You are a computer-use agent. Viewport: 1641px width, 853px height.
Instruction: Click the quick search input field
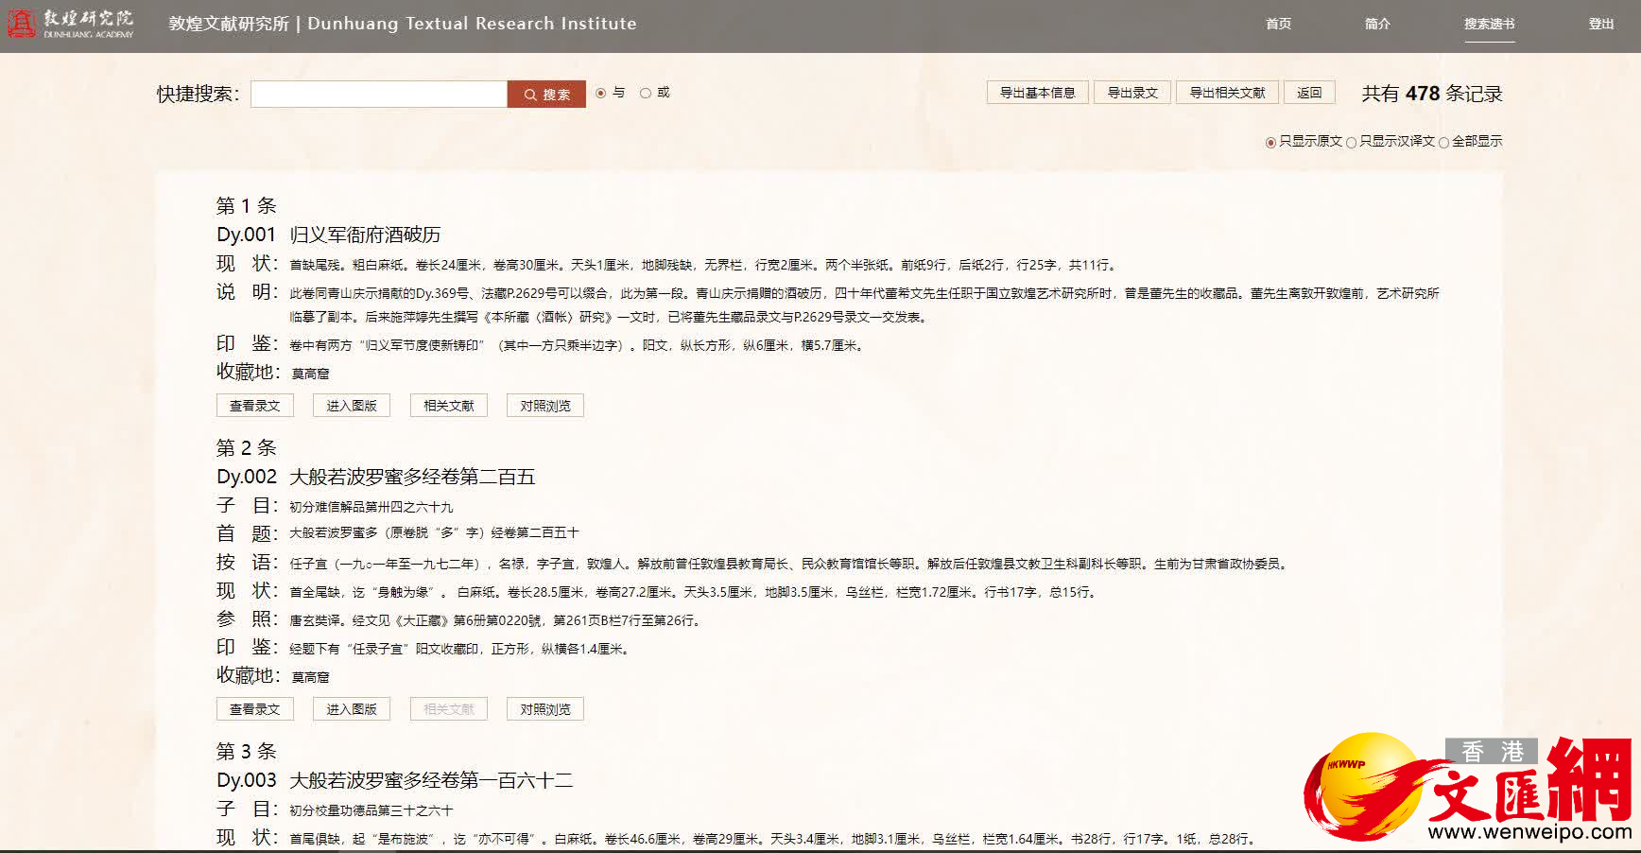[x=378, y=95]
